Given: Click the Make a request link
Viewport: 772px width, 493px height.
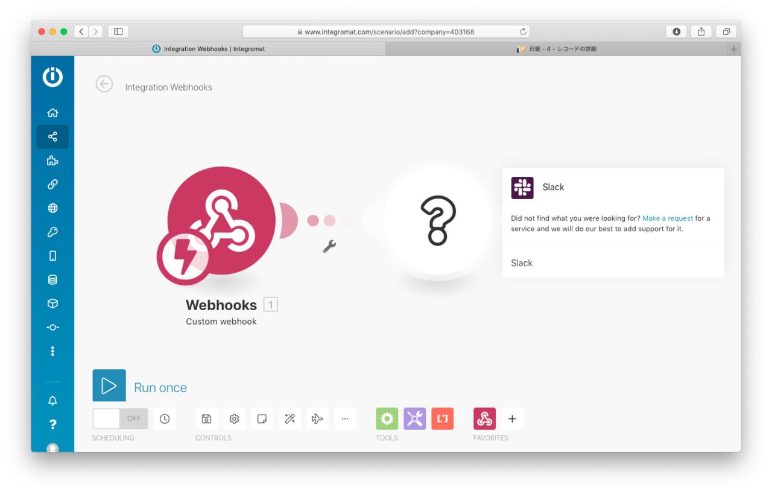Looking at the screenshot, I should pyautogui.click(x=668, y=218).
